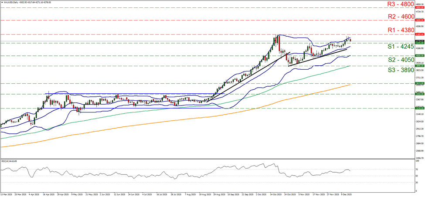Click the 4050.00 price tag on axis
The height and width of the screenshot is (197, 425).
(x=419, y=56)
